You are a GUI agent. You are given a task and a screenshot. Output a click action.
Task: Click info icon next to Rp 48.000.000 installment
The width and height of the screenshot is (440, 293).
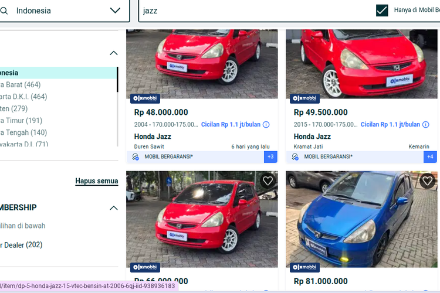point(266,124)
